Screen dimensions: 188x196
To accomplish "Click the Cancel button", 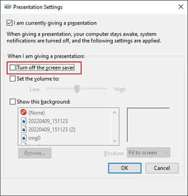I will click(x=162, y=168).
